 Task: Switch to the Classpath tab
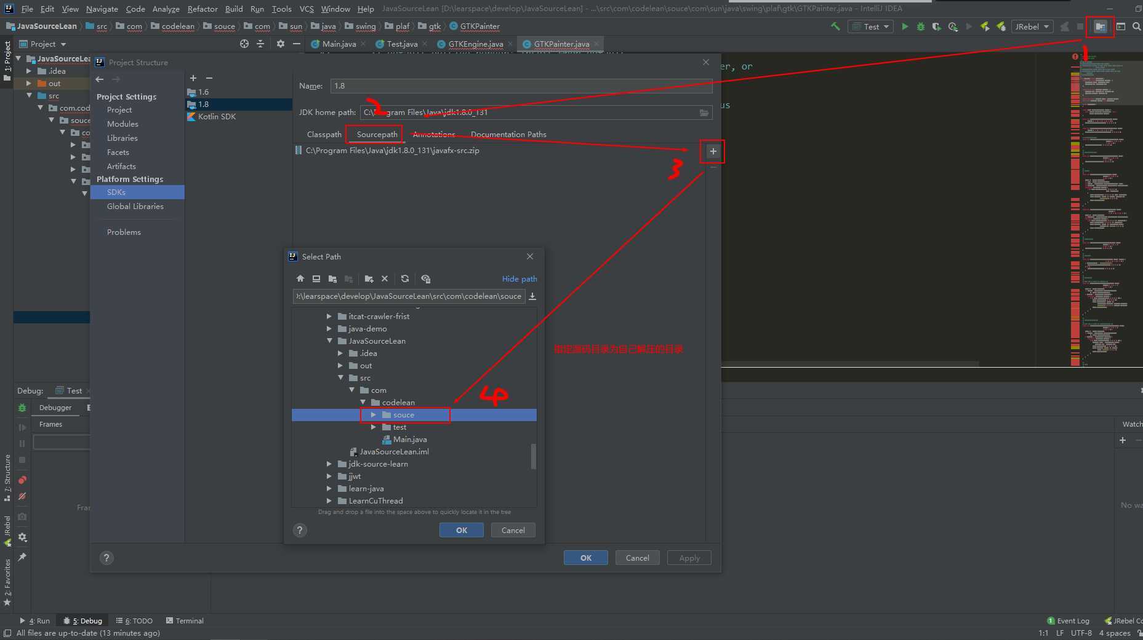pyautogui.click(x=324, y=134)
